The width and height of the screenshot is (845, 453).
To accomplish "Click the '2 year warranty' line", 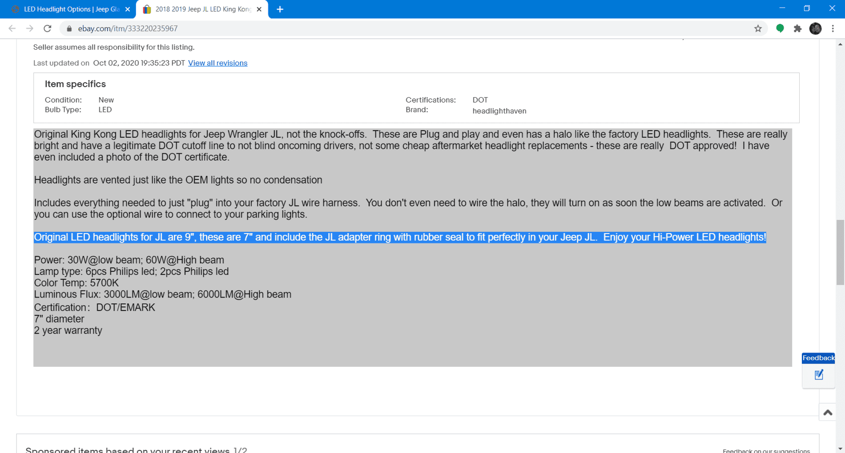I will click(x=68, y=330).
